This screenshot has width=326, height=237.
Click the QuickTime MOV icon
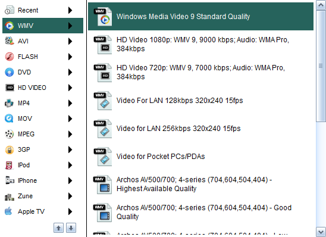(x=9, y=118)
